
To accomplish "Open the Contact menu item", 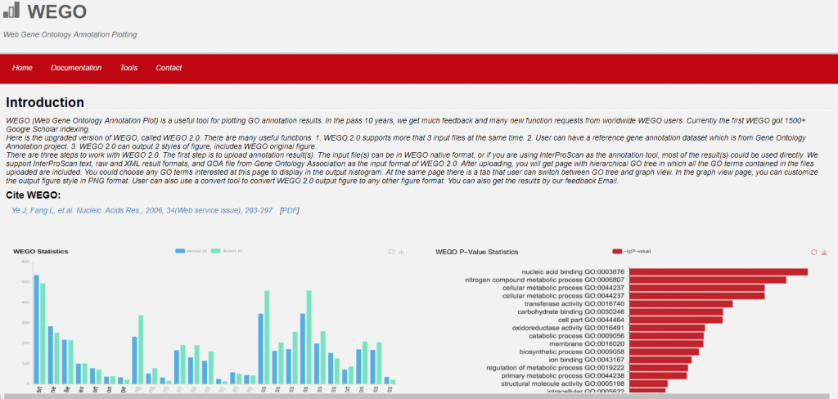I will tap(169, 68).
